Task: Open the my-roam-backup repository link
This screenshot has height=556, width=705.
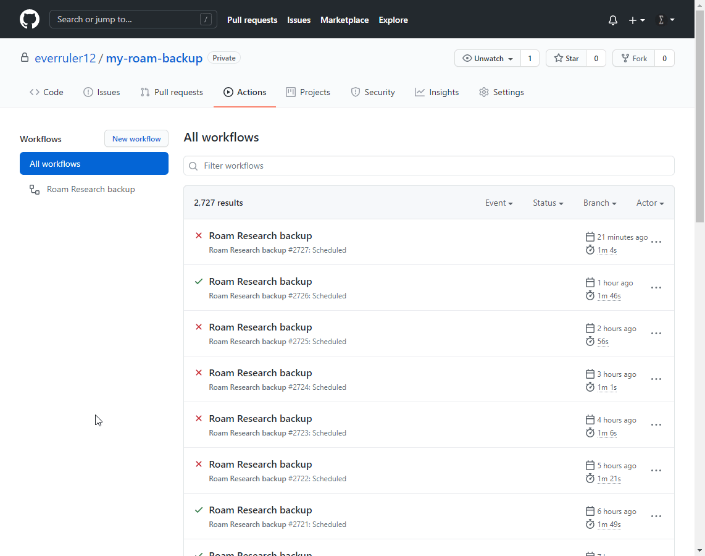Action: coord(154,58)
